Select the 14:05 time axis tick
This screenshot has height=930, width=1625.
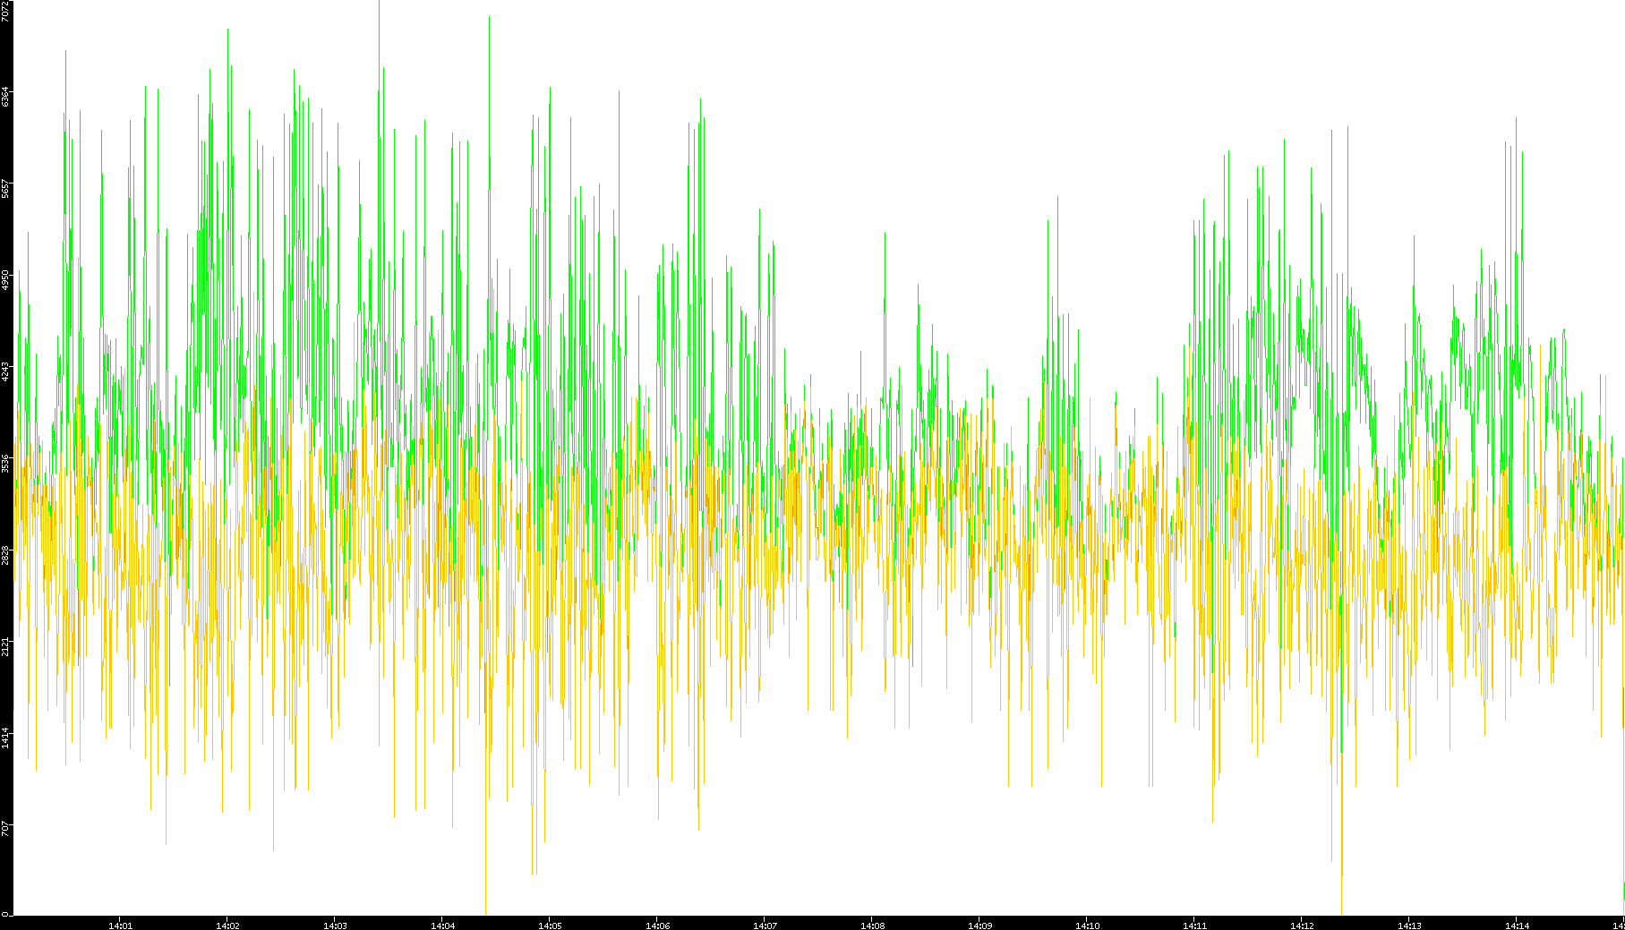[550, 926]
